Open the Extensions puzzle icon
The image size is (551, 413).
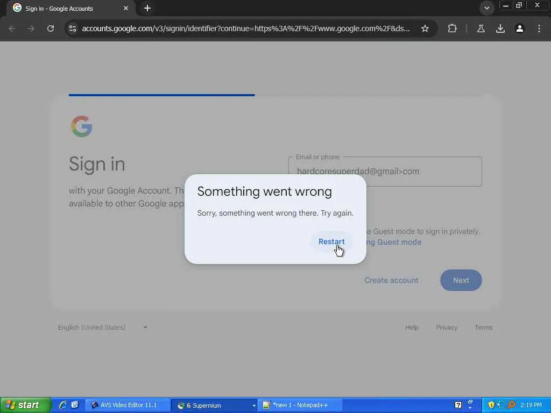pos(452,29)
